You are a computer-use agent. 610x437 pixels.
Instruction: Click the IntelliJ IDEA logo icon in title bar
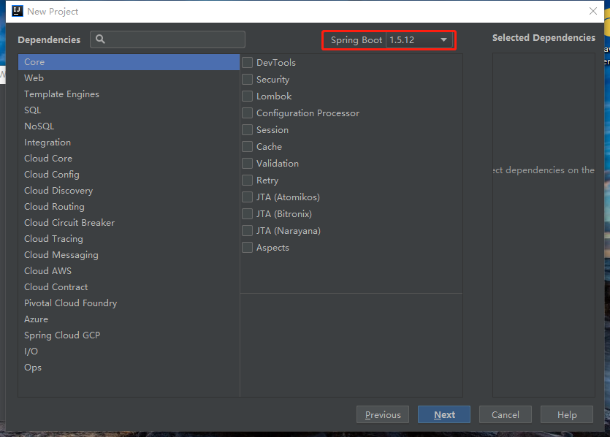[17, 11]
